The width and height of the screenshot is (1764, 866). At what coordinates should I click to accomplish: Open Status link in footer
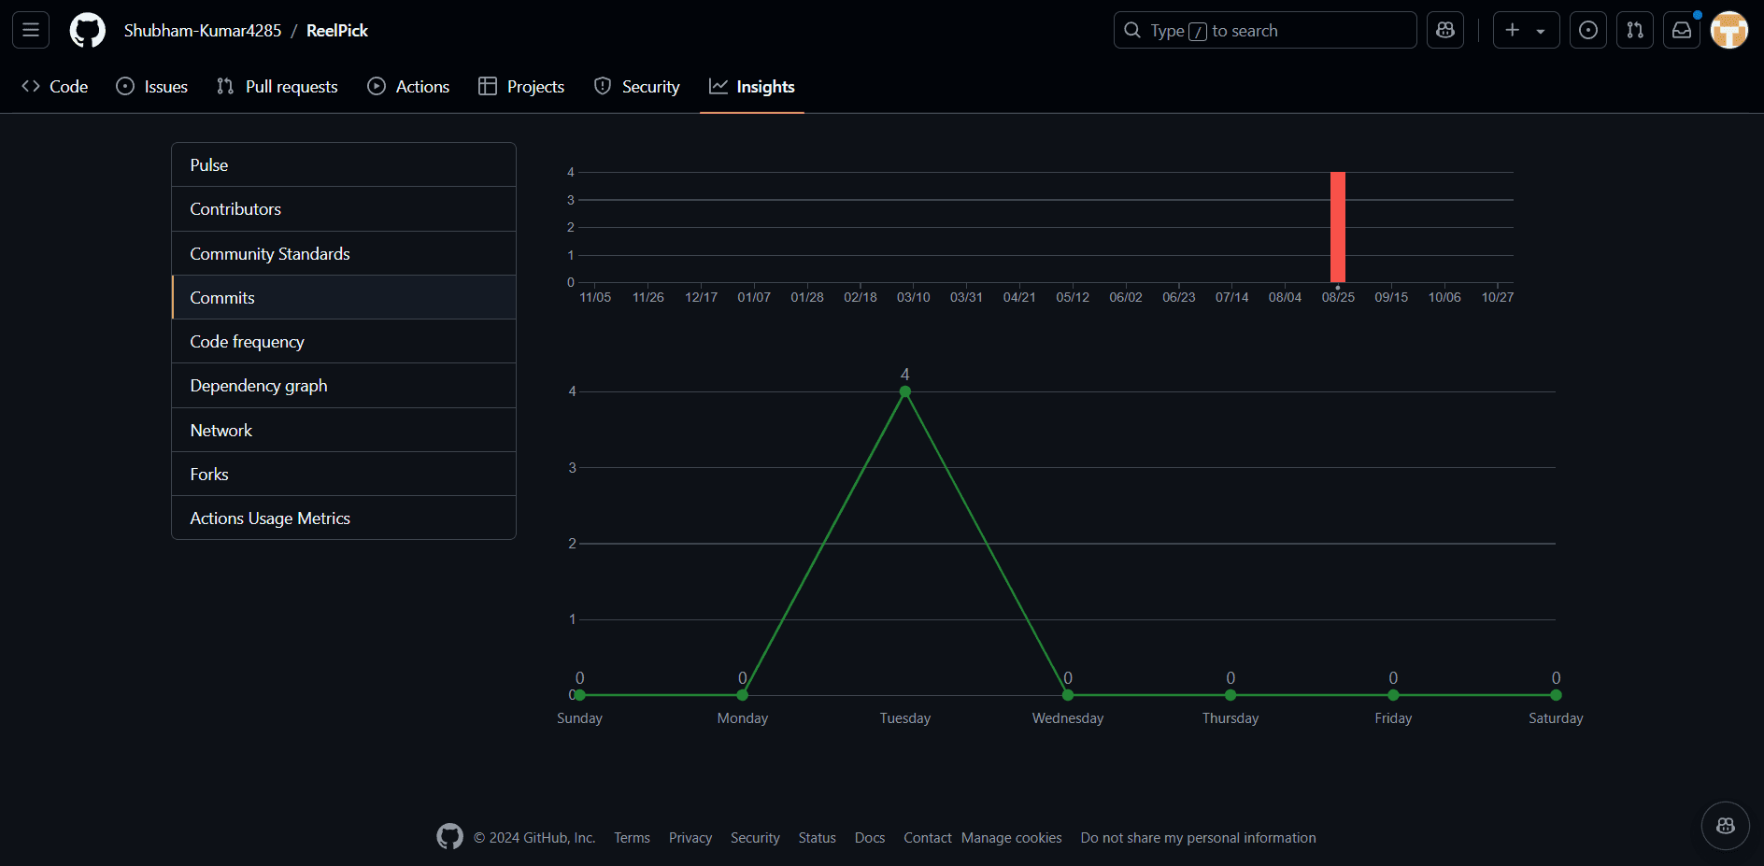(817, 838)
